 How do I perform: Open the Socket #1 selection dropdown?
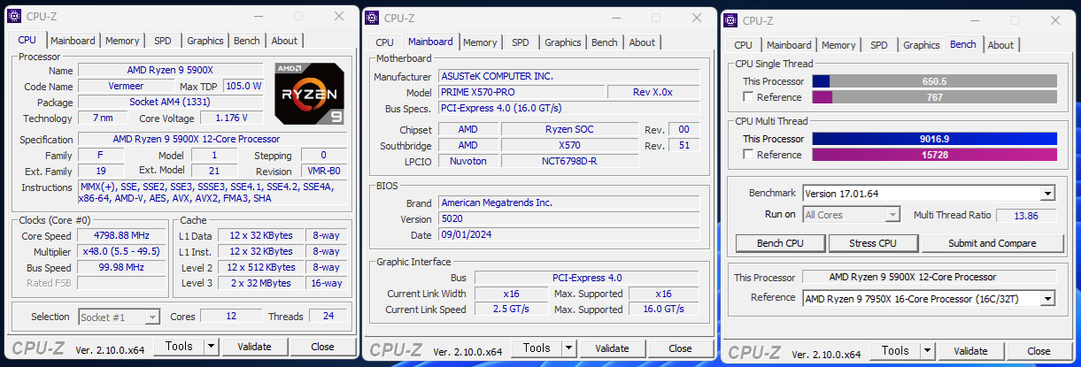[152, 317]
